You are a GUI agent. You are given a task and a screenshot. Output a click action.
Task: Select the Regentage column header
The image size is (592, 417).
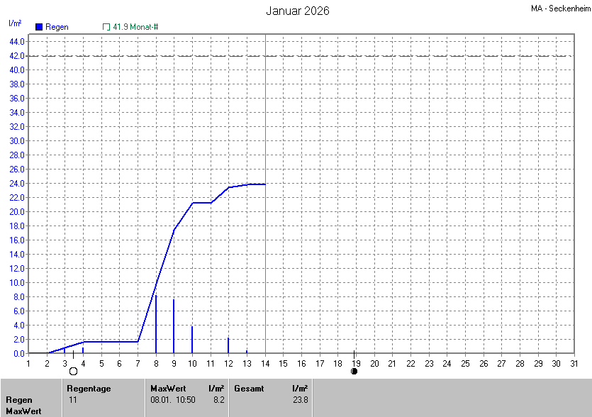tap(89, 389)
